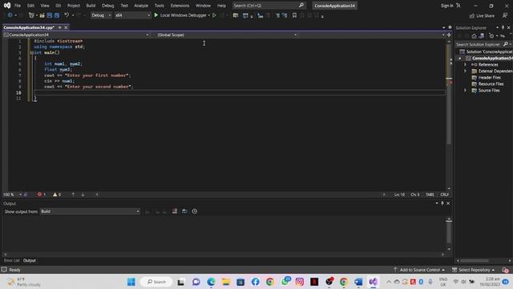Image resolution: width=513 pixels, height=289 pixels.
Task: Pin the ConsoleApplication34.cpp tab
Action: click(x=60, y=27)
